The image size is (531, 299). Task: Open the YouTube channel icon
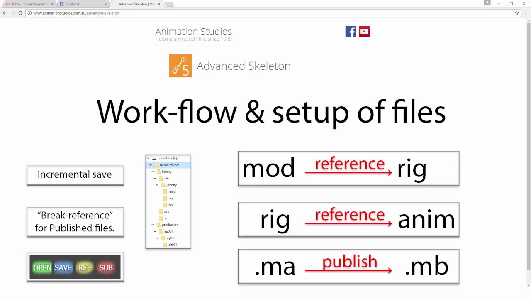click(364, 32)
